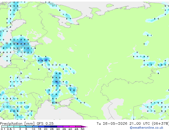Pick the lightest 0.1–0.5 mm legend swatch
169x130 pixels.
click(x=5, y=127)
